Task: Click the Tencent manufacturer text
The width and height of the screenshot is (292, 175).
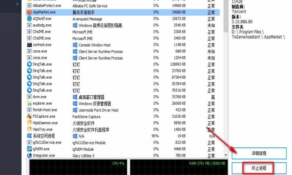Action: 239,12
